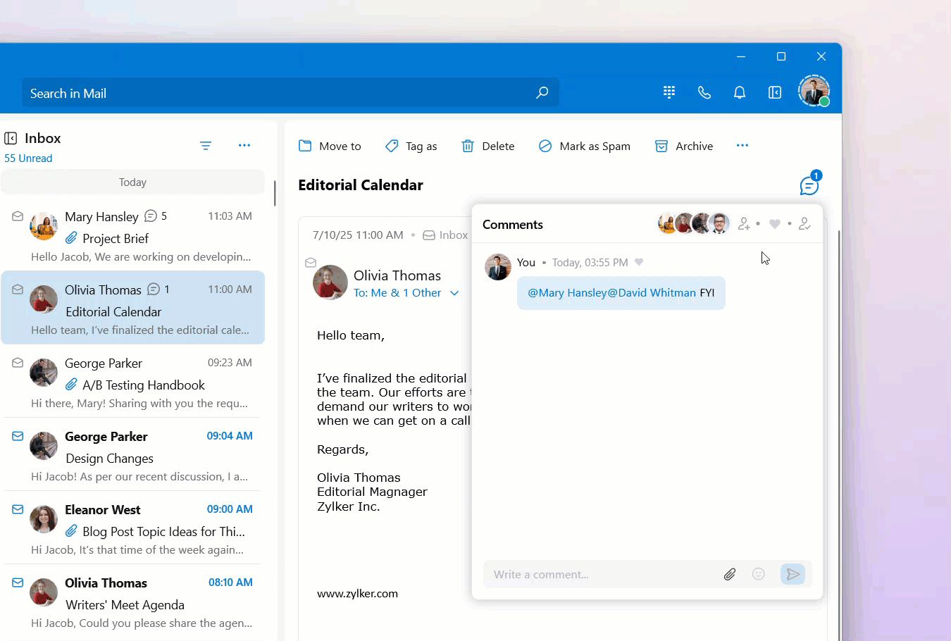
Task: Open the emoji picker in the comment box
Action: [x=759, y=574]
